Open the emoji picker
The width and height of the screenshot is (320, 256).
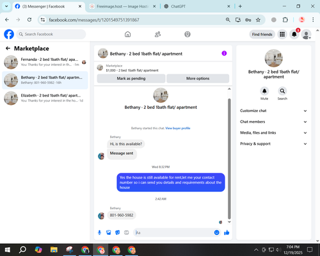coord(216,232)
